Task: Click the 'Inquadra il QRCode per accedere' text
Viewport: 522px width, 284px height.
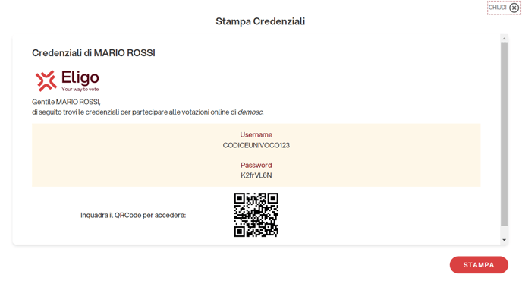Action: 134,216
